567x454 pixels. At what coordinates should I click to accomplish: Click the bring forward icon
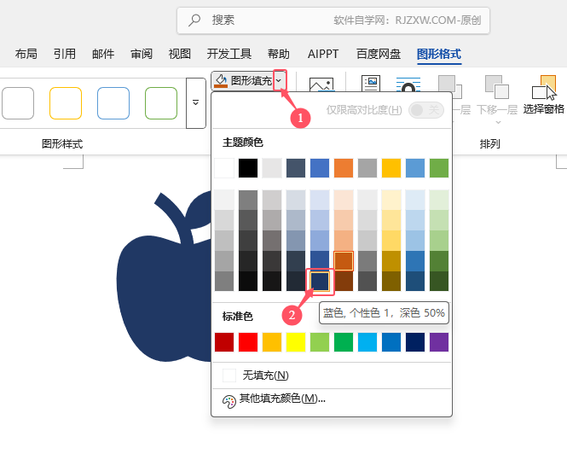[449, 86]
